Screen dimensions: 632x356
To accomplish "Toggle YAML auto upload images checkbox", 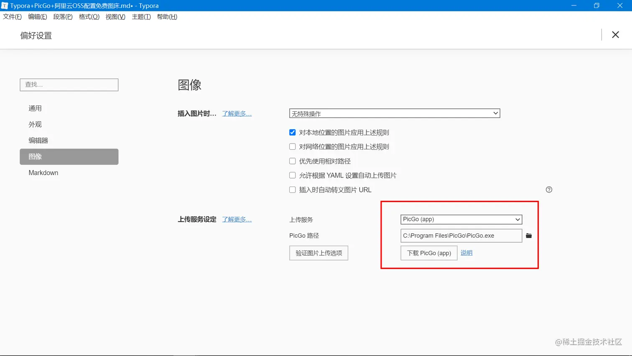I will pos(292,175).
